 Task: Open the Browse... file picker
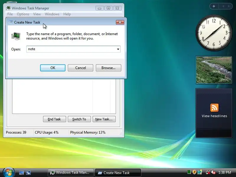[108, 68]
